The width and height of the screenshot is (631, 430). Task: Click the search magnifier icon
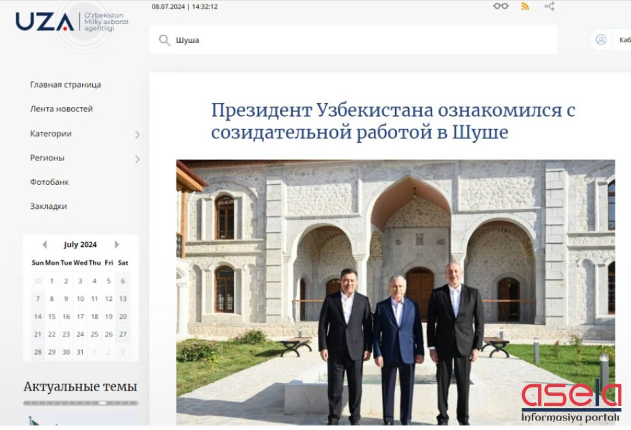(x=164, y=40)
